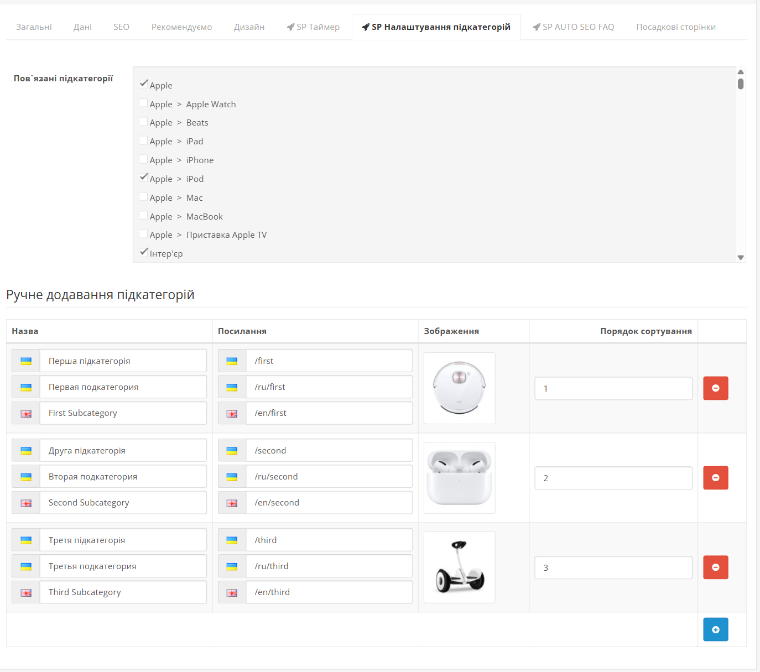Enable the Apple > MacBook checkbox
The height and width of the screenshot is (672, 760).
[x=143, y=215]
